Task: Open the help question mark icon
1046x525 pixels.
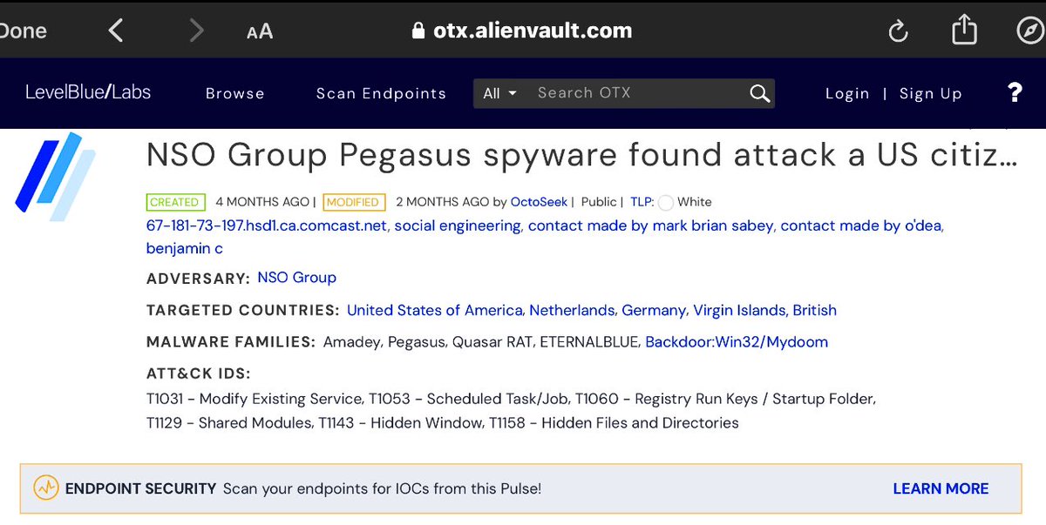Action: click(x=1015, y=93)
